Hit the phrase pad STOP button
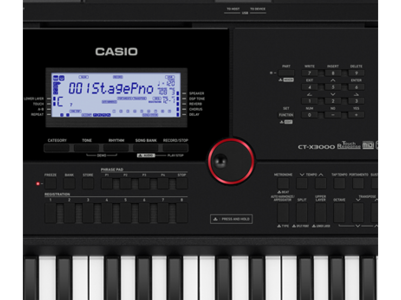 click(182, 183)
